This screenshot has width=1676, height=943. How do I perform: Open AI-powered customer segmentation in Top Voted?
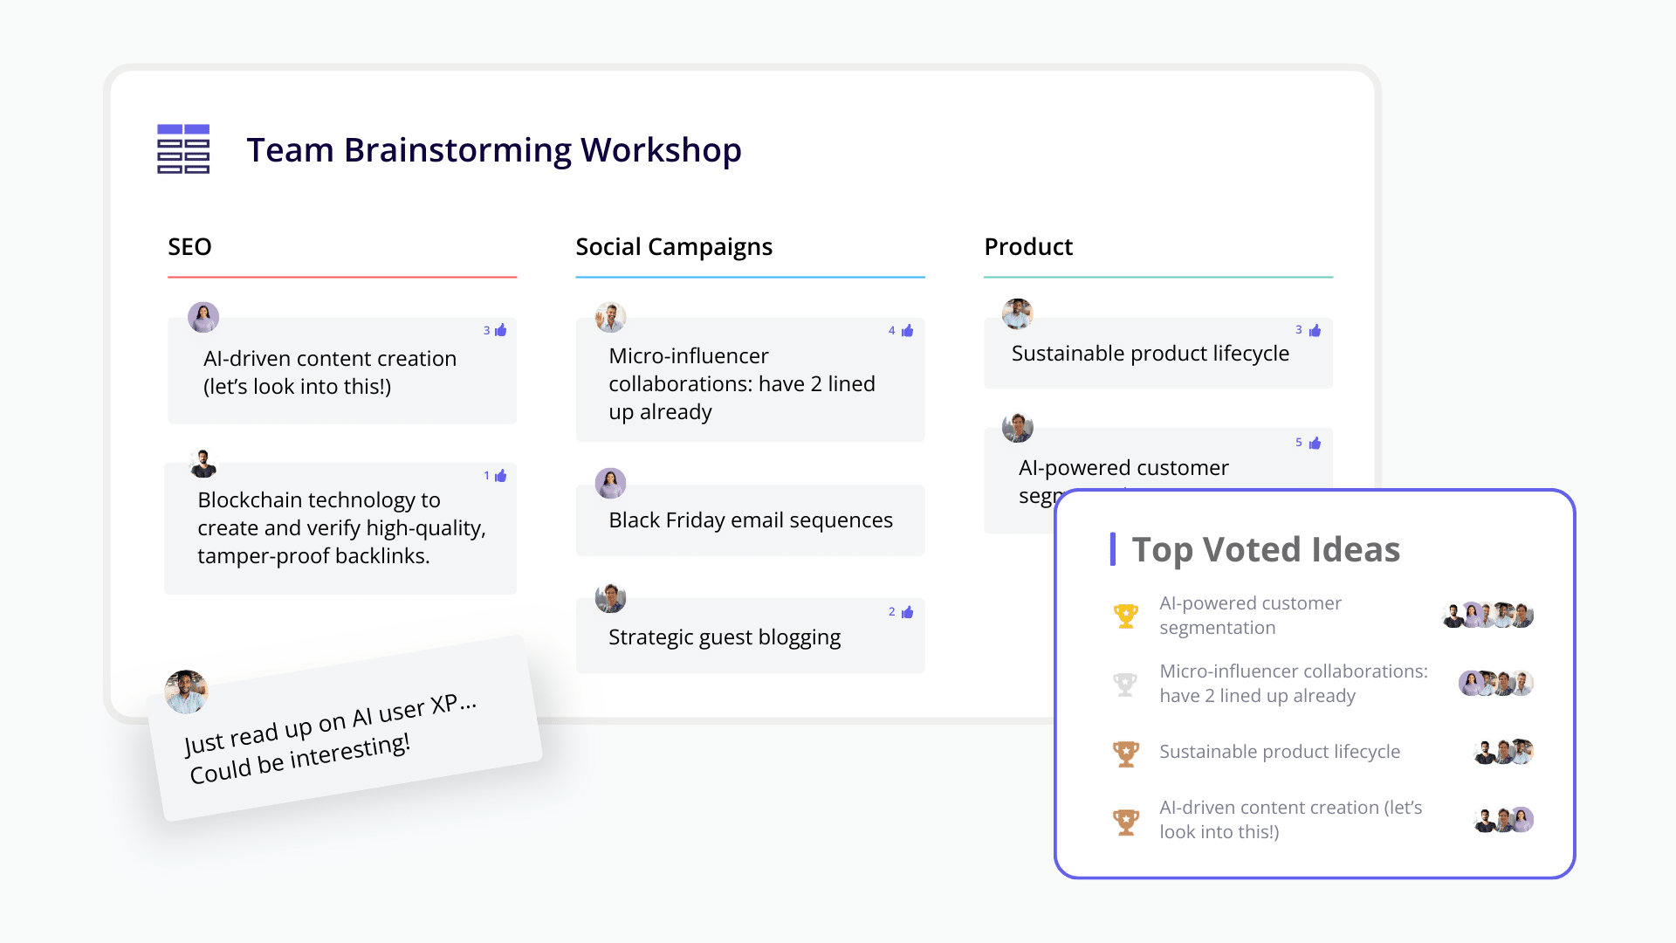1250,616
